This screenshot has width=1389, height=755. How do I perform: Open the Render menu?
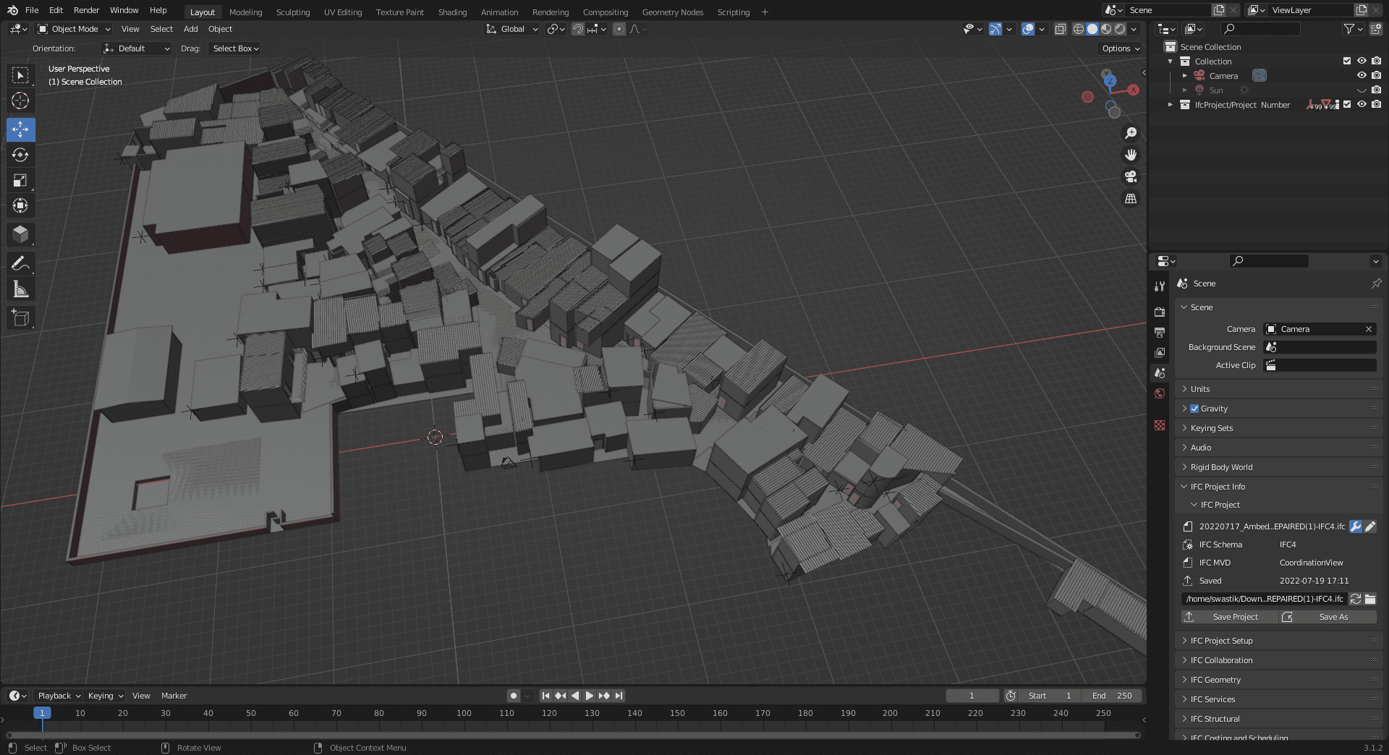pyautogui.click(x=86, y=10)
